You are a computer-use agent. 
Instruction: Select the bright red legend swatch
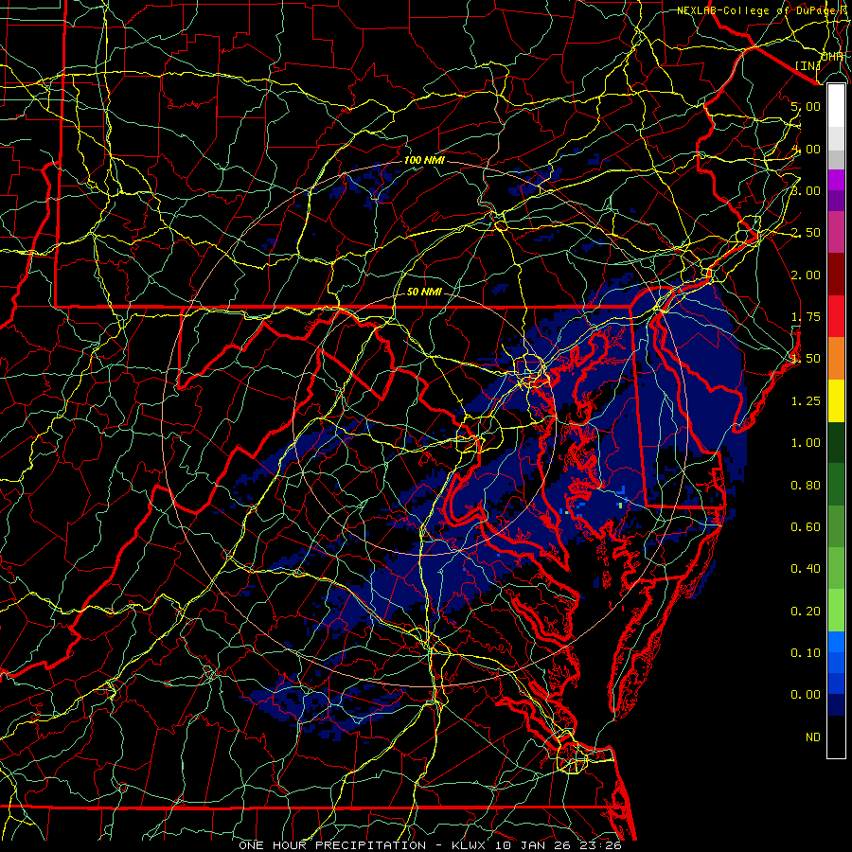[x=836, y=316]
